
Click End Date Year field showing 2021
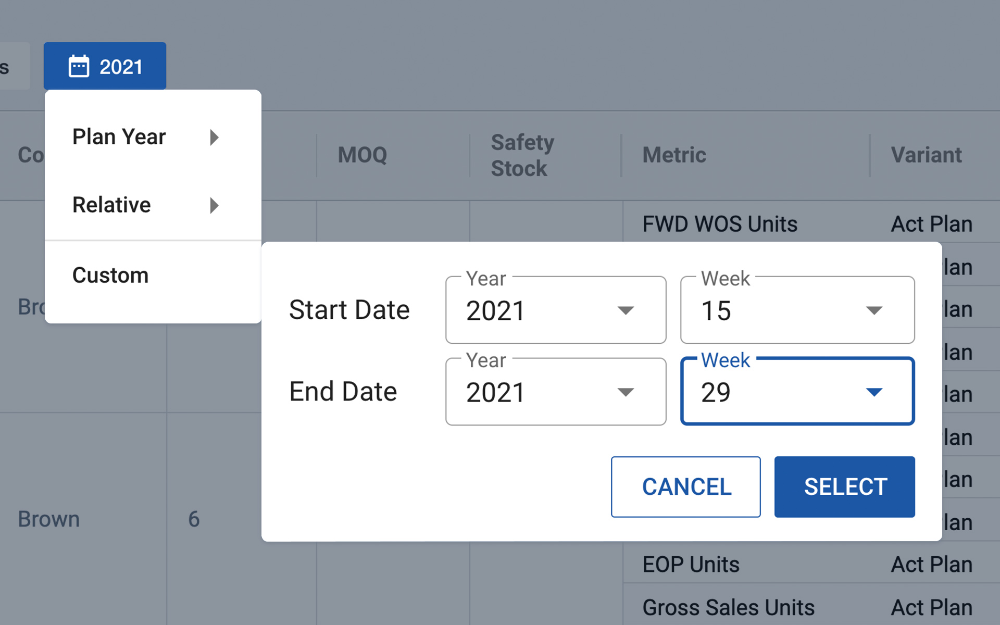click(x=556, y=391)
